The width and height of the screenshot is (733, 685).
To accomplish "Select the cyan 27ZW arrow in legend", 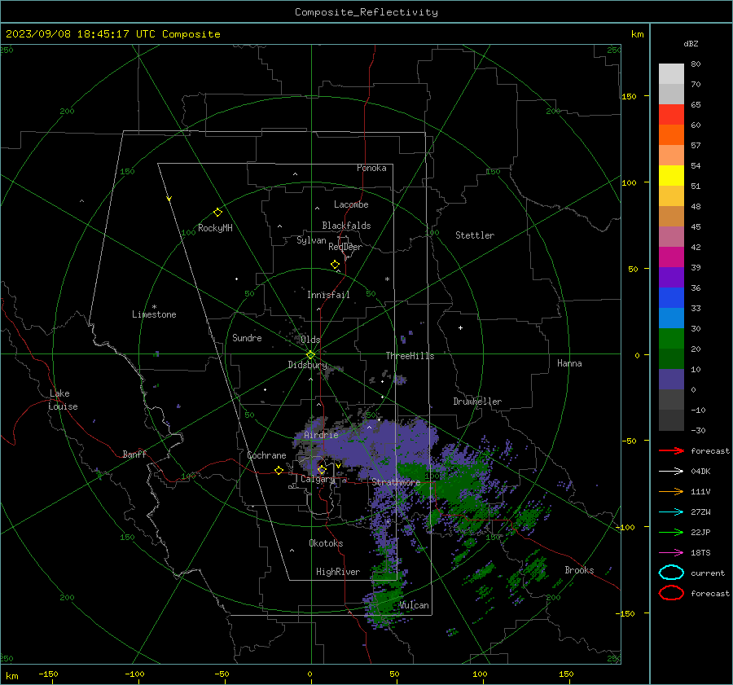I will coord(671,512).
